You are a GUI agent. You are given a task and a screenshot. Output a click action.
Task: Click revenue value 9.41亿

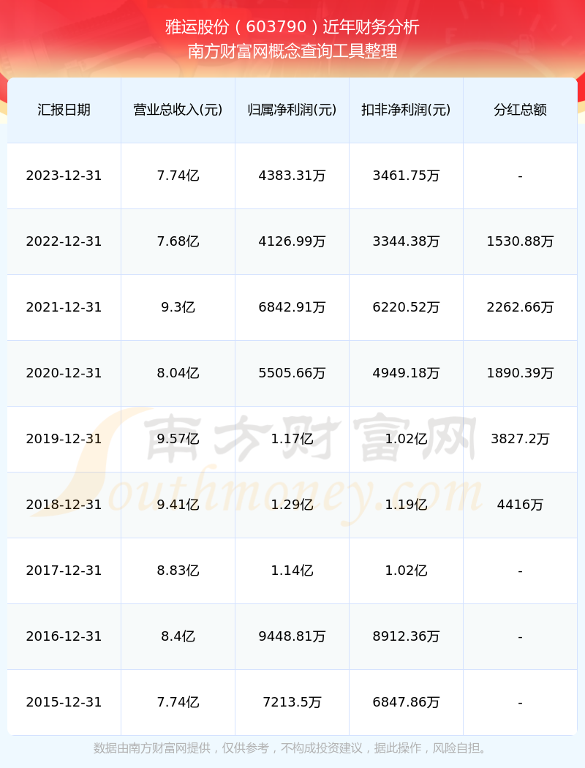point(178,505)
